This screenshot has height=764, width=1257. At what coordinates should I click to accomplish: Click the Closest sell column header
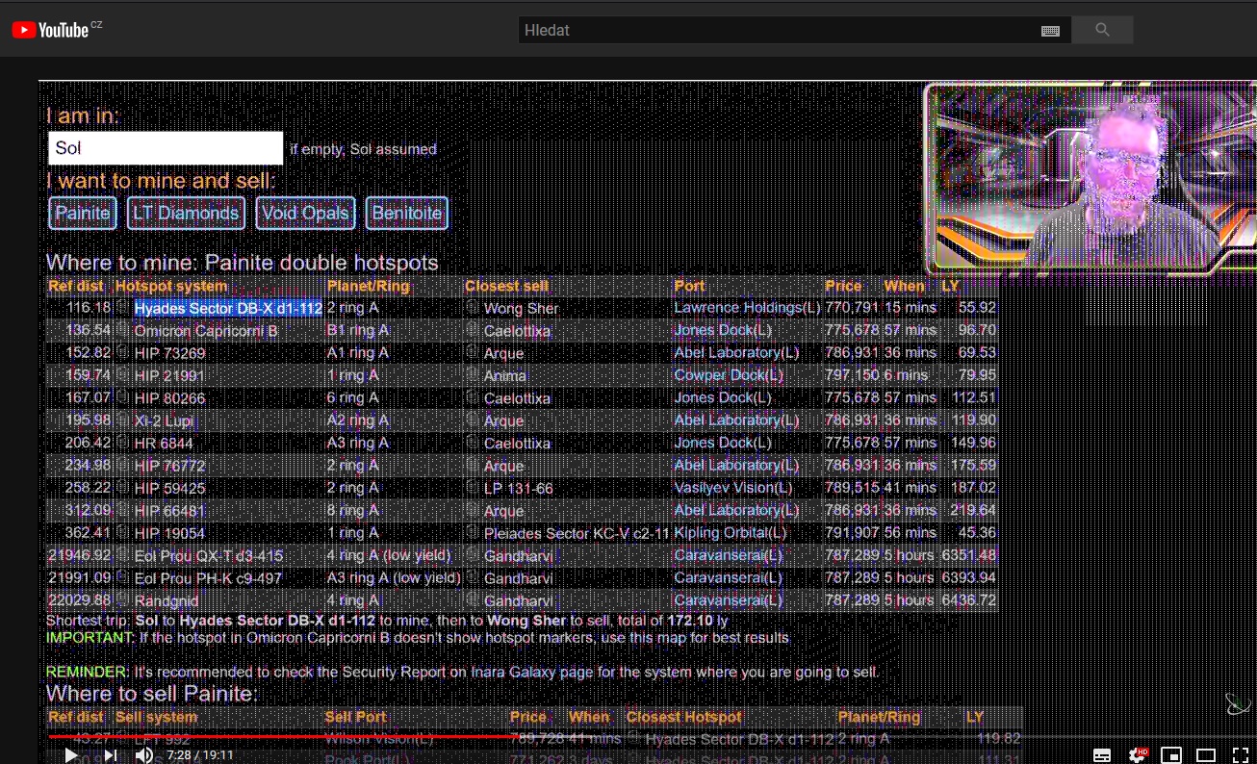(x=507, y=286)
